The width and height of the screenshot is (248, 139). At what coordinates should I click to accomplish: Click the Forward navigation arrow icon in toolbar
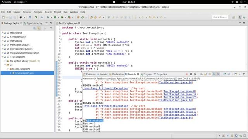pyautogui.click(x=161, y=17)
